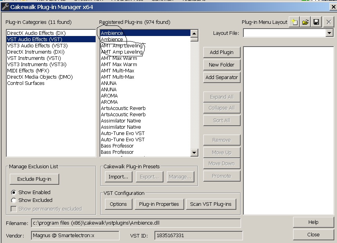Click the Remove button

tap(221, 140)
